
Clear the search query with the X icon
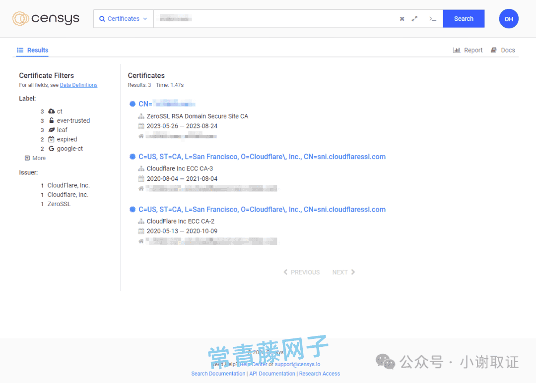tap(402, 19)
